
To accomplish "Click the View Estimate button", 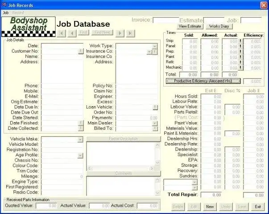I will (190, 26).
